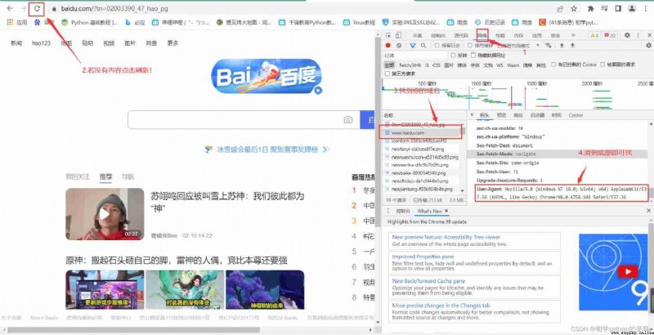Open the drawer three-dot menu beside 控制台 tab

tap(388, 212)
